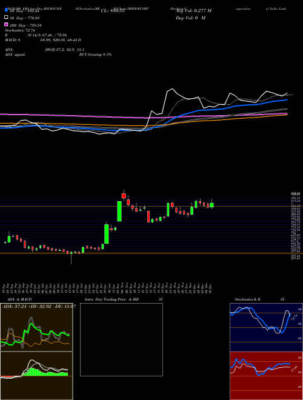Open the ADX indicator chart panel
This screenshot has height=400, width=303.
(x=36, y=327)
